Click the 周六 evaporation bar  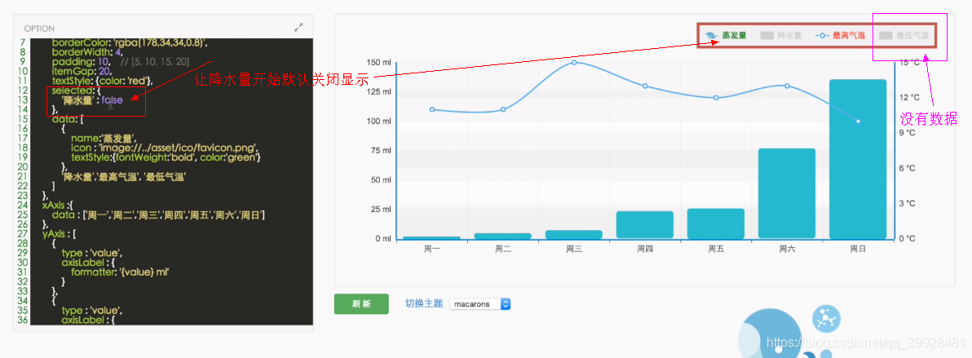click(787, 193)
